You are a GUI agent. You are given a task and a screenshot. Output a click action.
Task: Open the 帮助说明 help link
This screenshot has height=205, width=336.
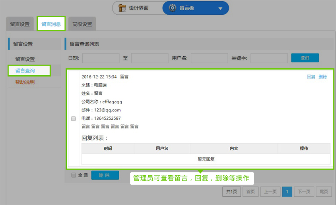tap(25, 82)
